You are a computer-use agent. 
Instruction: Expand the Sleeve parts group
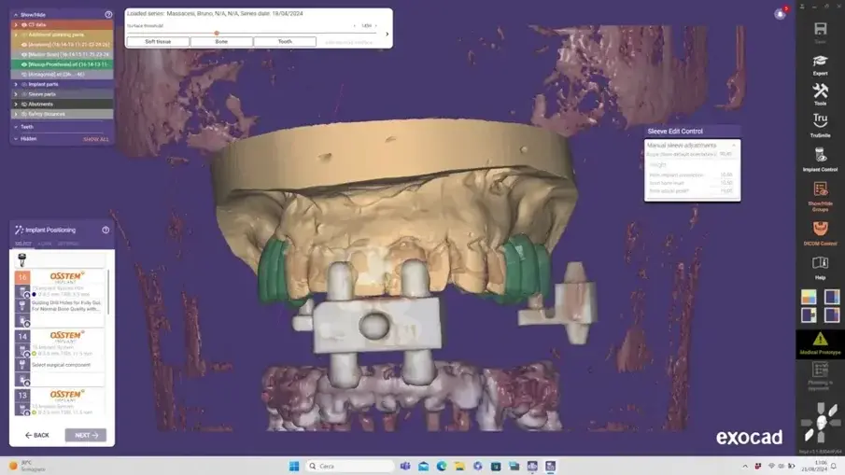(x=16, y=94)
